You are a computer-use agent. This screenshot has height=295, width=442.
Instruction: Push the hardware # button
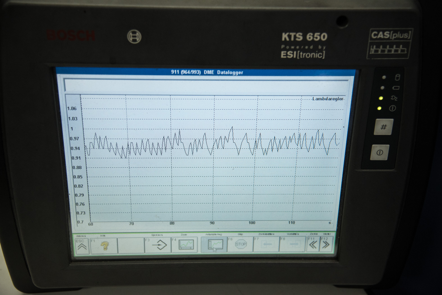click(x=383, y=127)
